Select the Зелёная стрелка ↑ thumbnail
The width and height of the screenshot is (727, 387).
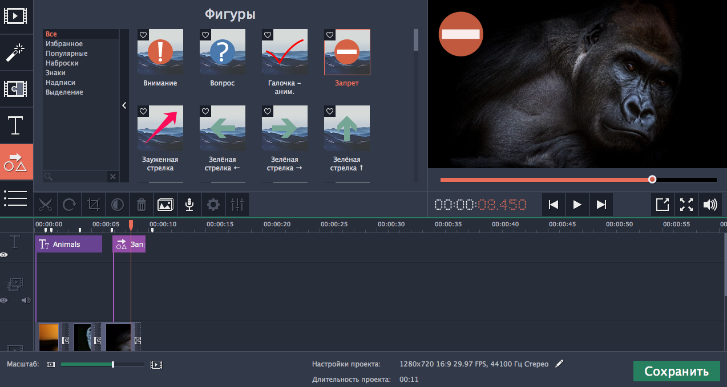pyautogui.click(x=347, y=128)
